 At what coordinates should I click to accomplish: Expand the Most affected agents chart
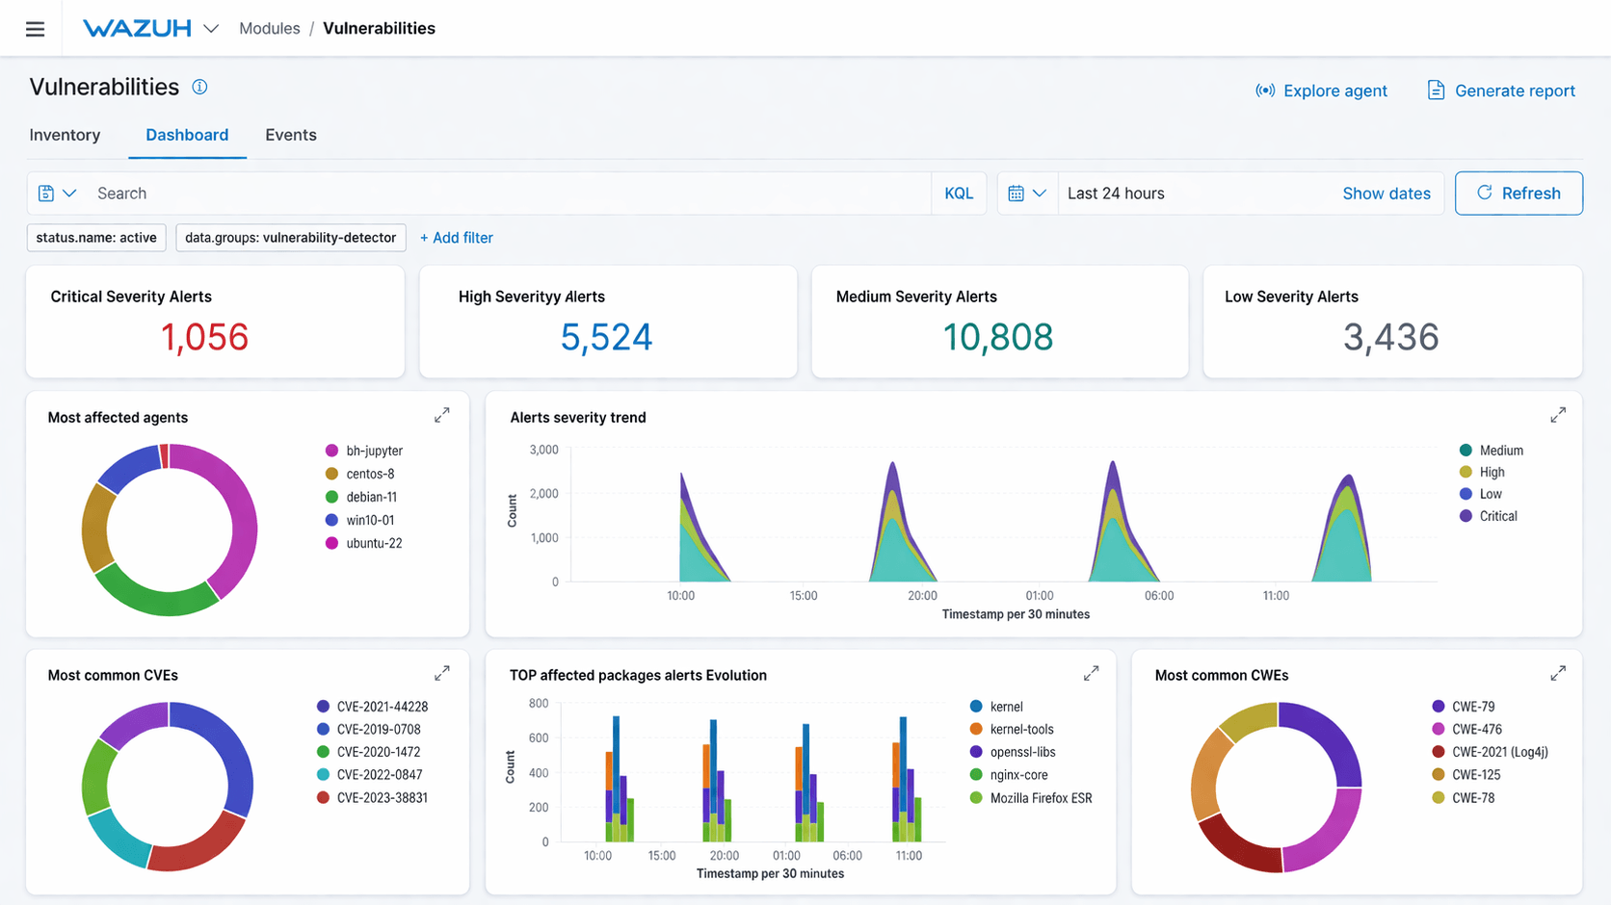(441, 415)
